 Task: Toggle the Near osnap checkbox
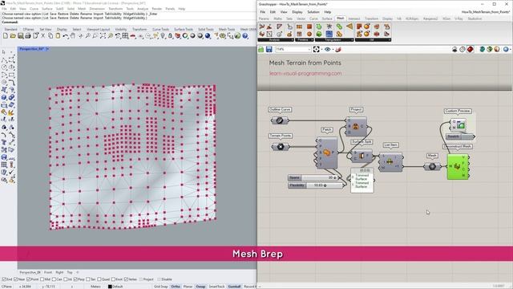coord(16,279)
